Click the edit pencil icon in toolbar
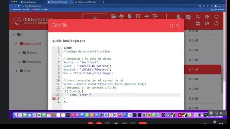Viewport: 230px width, 129px height. (138, 16)
